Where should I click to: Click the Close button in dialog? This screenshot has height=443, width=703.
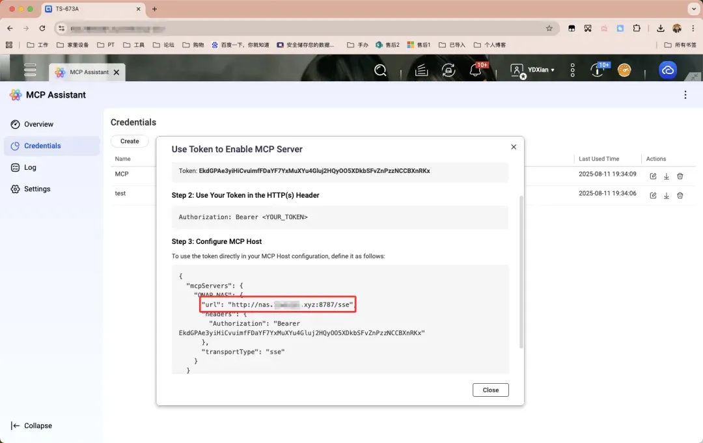[x=490, y=390]
